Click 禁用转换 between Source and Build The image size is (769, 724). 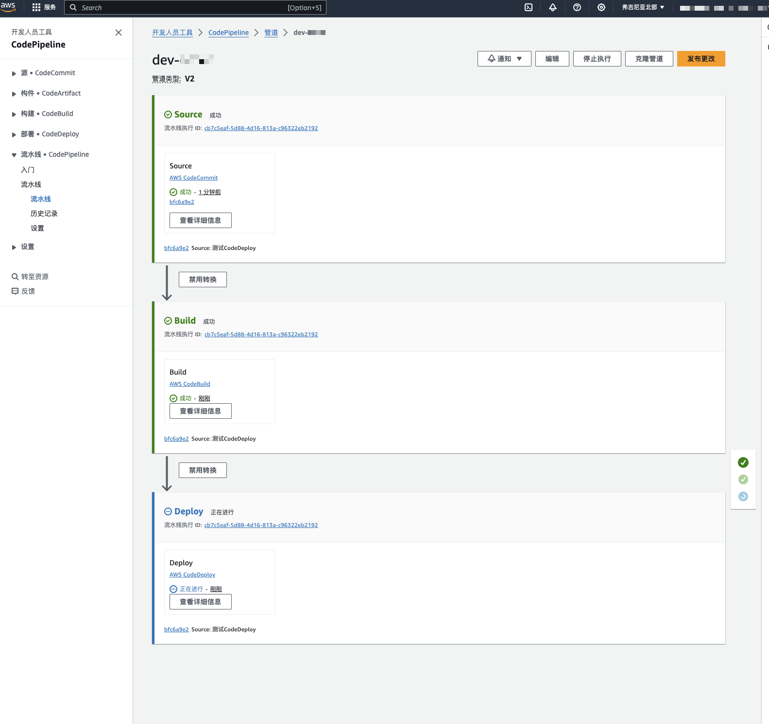pyautogui.click(x=203, y=280)
